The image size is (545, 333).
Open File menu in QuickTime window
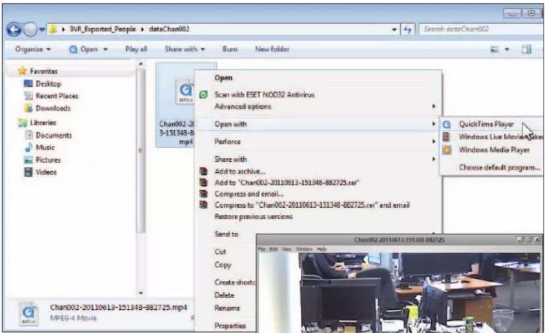click(x=262, y=249)
